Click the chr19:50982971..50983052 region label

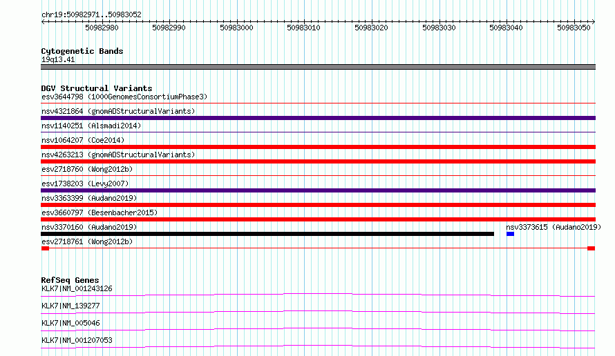pyautogui.click(x=91, y=14)
